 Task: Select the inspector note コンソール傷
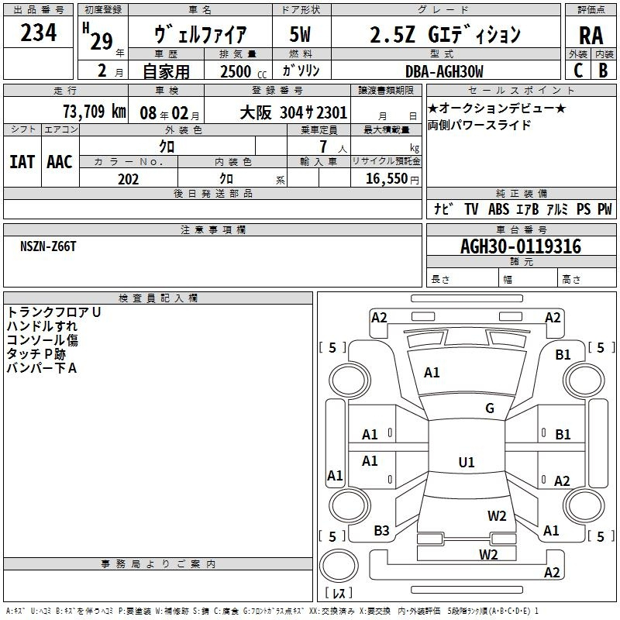43,340
